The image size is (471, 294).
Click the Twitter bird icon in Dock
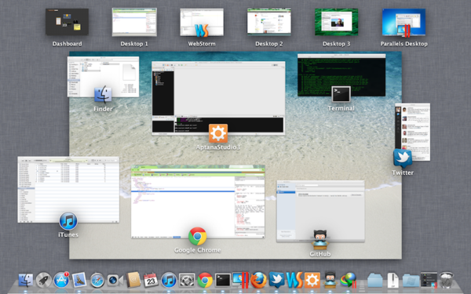pyautogui.click(x=276, y=280)
